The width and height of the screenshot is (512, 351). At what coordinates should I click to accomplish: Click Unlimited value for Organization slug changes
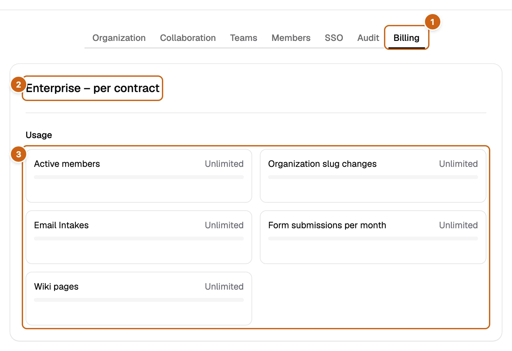coord(458,164)
